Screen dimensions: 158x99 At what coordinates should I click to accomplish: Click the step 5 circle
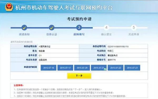pos(134,27)
